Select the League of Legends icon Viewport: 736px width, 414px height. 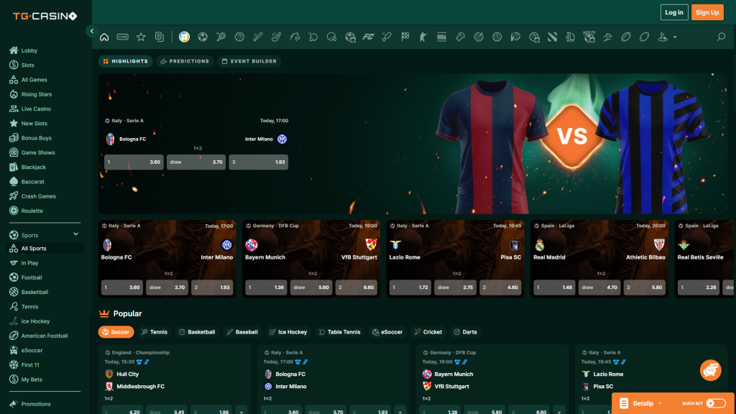(571, 37)
